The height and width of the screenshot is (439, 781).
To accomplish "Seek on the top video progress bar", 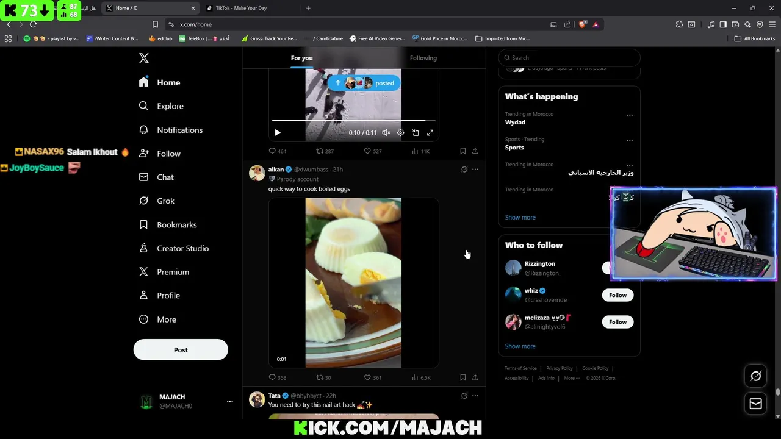I will point(353,121).
